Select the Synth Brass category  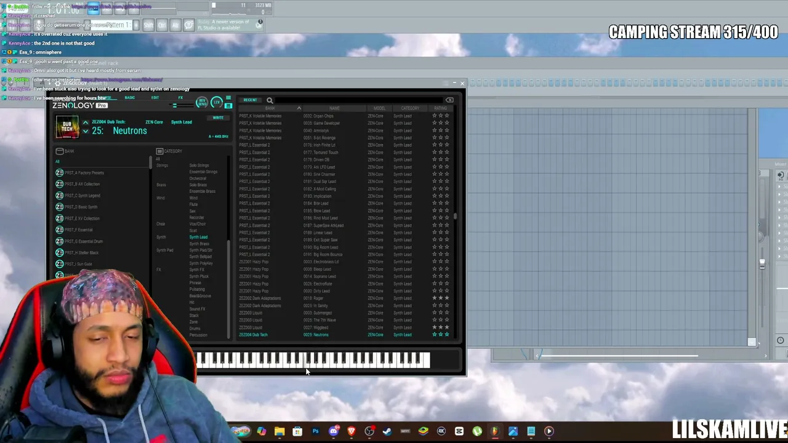click(x=199, y=244)
